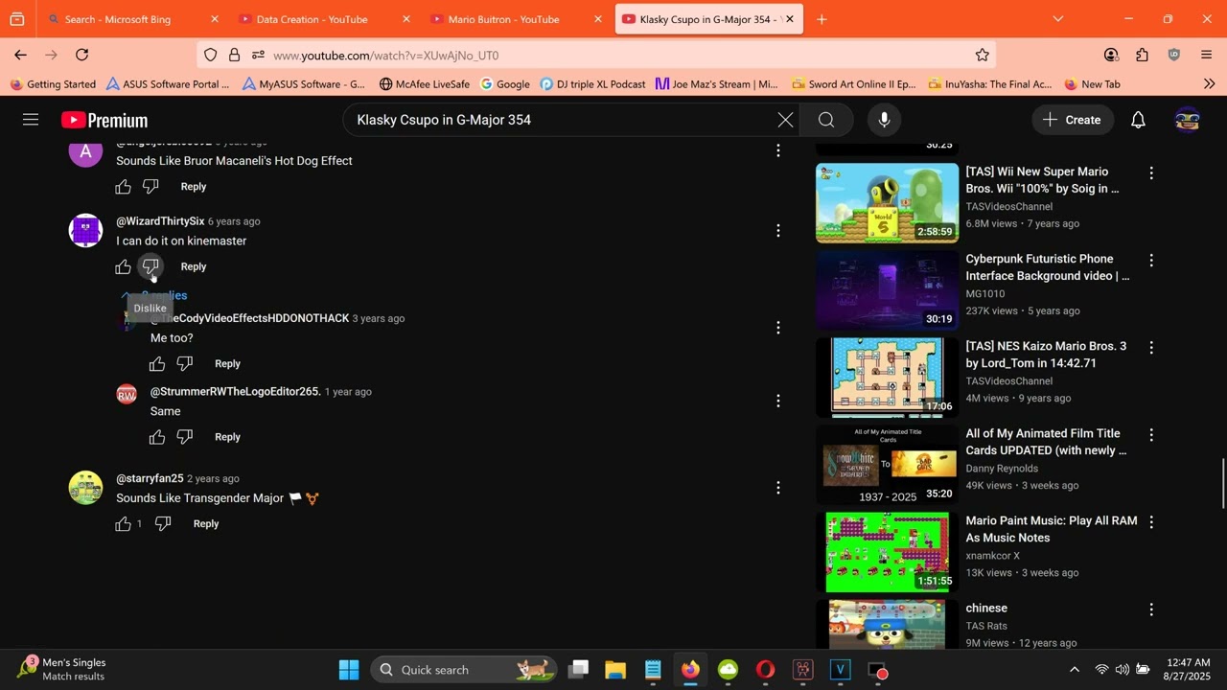Open menu for Mario Paint Music video

tap(1151, 522)
